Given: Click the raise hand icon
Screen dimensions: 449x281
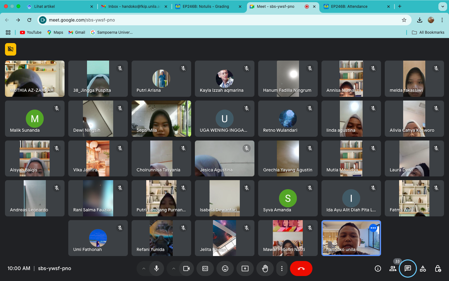Looking at the screenshot, I should click(265, 269).
